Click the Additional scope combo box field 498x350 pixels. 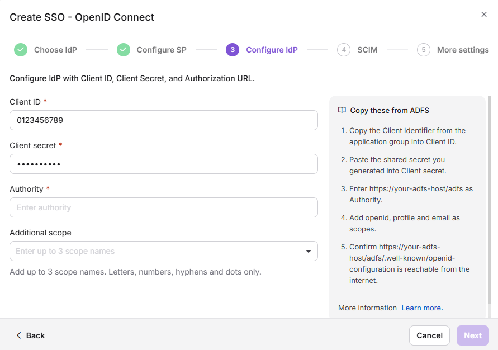click(164, 251)
